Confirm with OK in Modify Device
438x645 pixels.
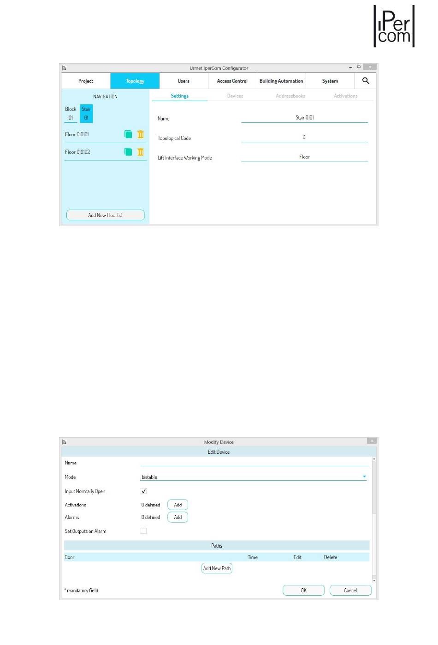[x=303, y=591]
